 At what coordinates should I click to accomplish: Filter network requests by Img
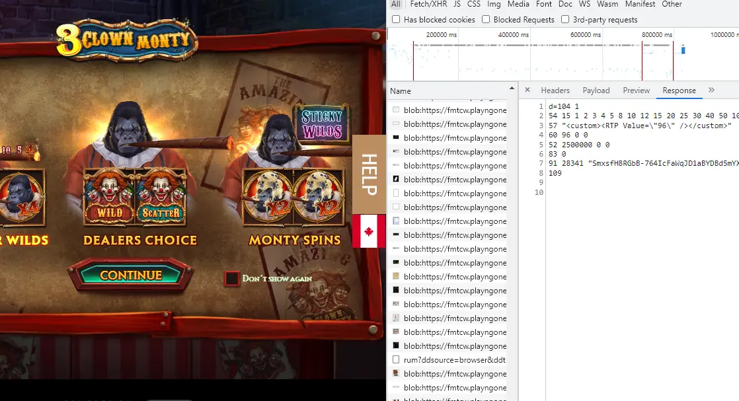click(x=494, y=4)
